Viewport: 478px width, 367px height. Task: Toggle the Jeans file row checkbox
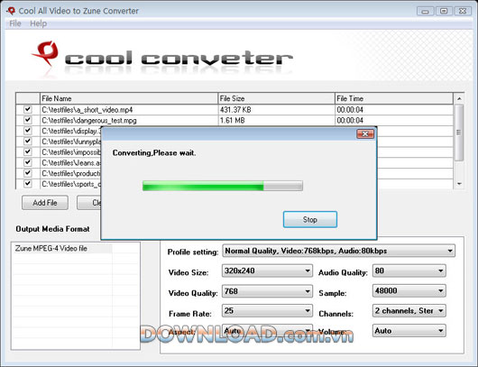[28, 162]
